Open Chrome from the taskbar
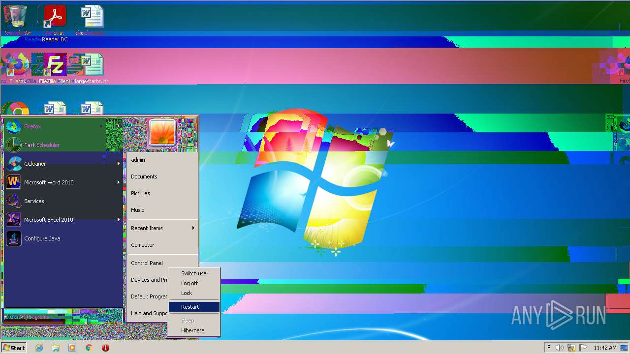Screen dimensions: 630x354 89,348
